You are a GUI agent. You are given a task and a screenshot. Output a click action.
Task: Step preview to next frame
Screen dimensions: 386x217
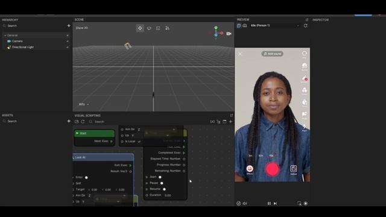(275, 204)
